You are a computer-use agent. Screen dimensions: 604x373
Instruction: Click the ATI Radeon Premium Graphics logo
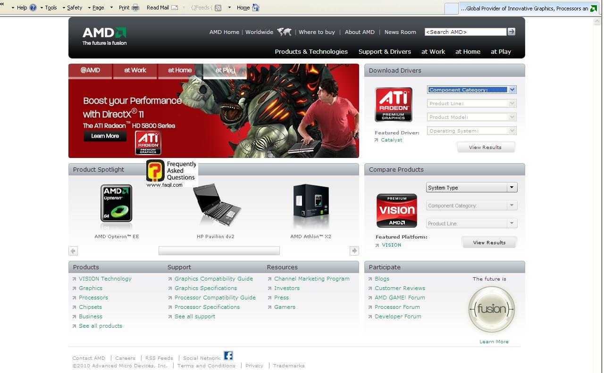tap(394, 105)
